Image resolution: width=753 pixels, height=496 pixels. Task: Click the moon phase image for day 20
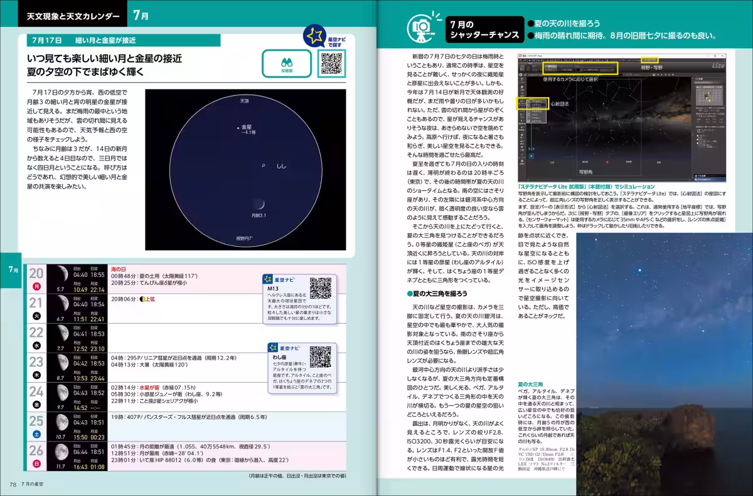pos(61,273)
